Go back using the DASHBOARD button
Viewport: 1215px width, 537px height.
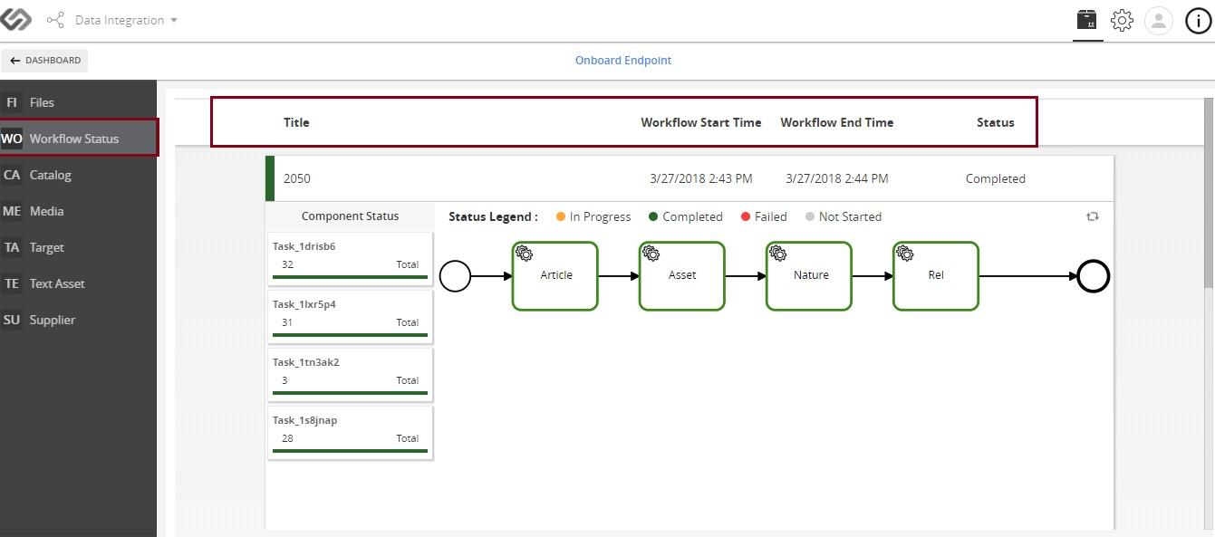[x=45, y=61]
